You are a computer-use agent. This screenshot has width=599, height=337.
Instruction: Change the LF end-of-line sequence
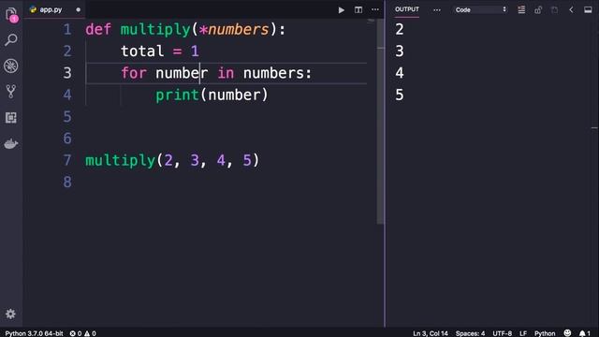pyautogui.click(x=523, y=333)
